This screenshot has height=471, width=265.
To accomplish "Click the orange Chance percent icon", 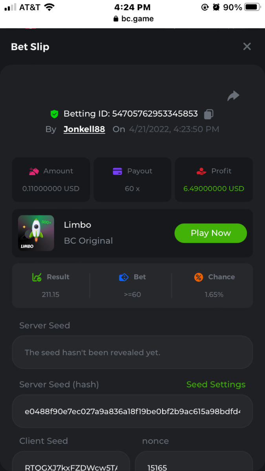I will coord(199,277).
